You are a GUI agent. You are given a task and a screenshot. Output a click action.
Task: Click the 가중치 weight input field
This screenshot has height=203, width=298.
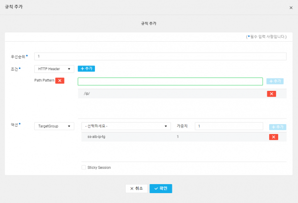[x=229, y=126]
